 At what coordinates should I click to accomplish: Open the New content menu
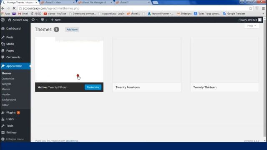click(55, 20)
